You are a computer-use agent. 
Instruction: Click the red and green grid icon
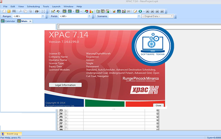pyautogui.click(x=107, y=11)
